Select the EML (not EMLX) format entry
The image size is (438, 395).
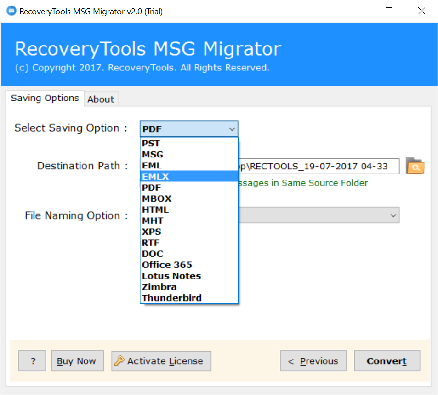pos(189,165)
